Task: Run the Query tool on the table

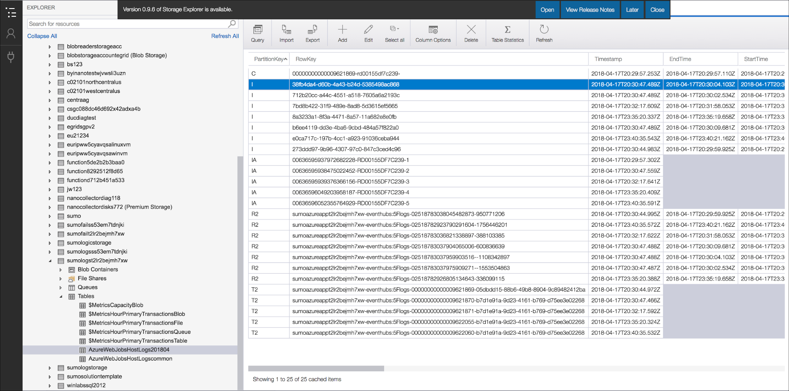Action: 258,33
